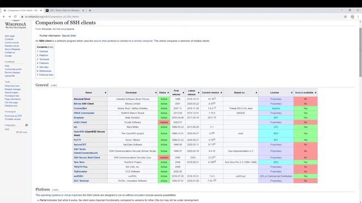
Task: Switch to the Comparison of SSH clients tab
Action: (22, 10)
